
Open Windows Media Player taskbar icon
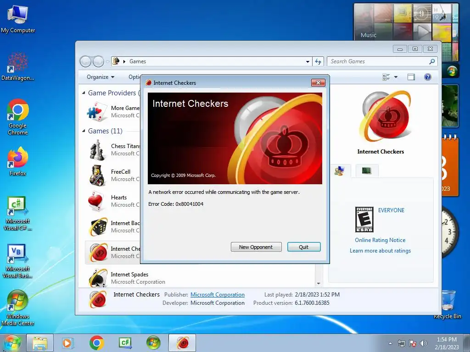(67, 343)
